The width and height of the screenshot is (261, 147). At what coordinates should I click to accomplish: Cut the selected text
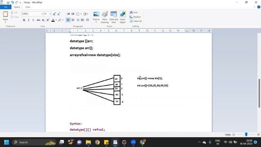[x=14, y=13]
